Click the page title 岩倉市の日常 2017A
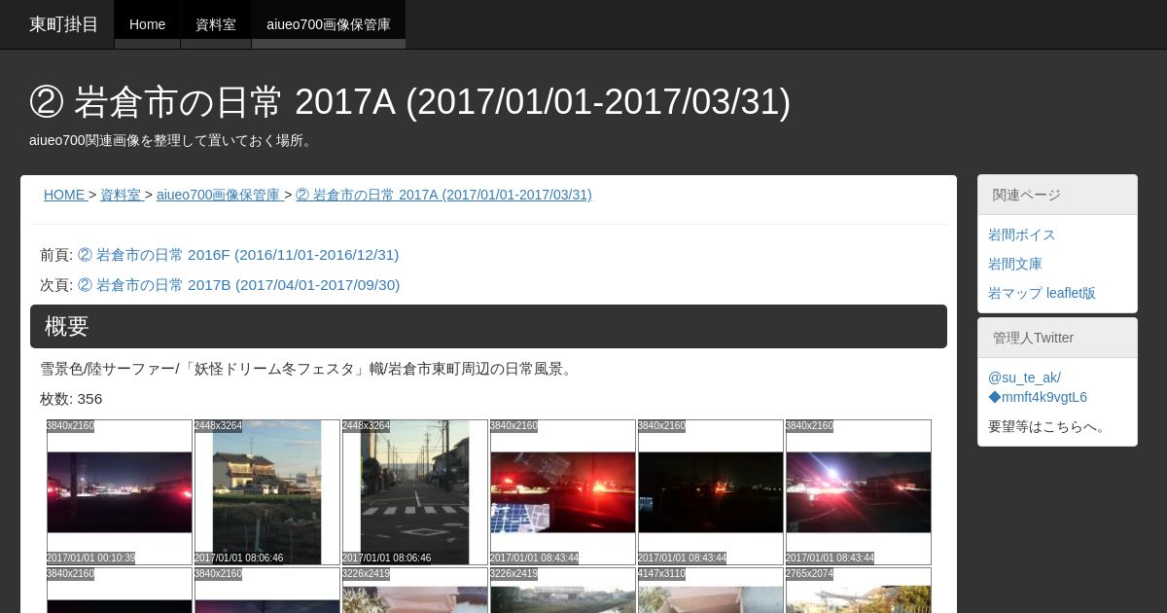This screenshot has width=1167, height=613. pos(409,101)
